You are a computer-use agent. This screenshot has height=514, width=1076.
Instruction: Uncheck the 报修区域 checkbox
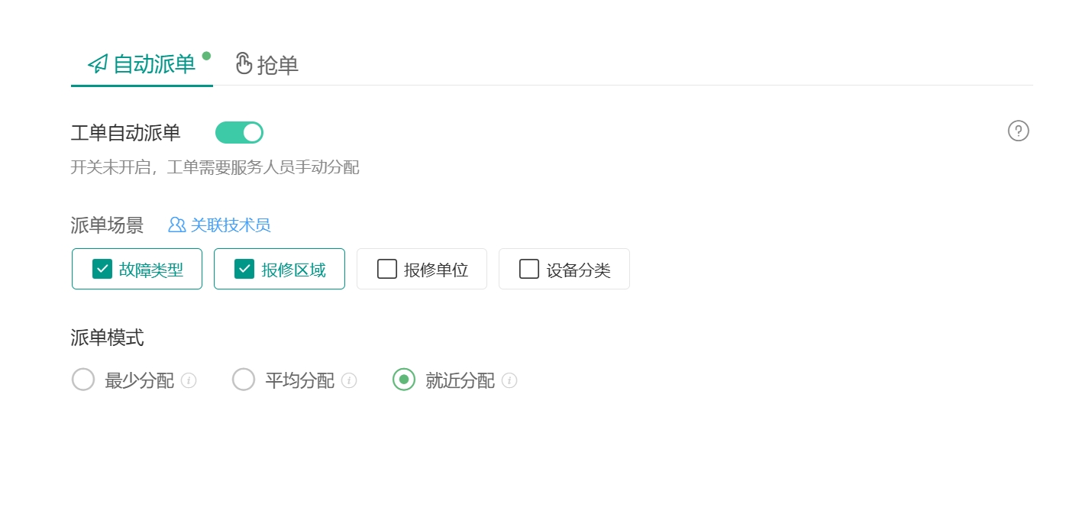pos(244,269)
